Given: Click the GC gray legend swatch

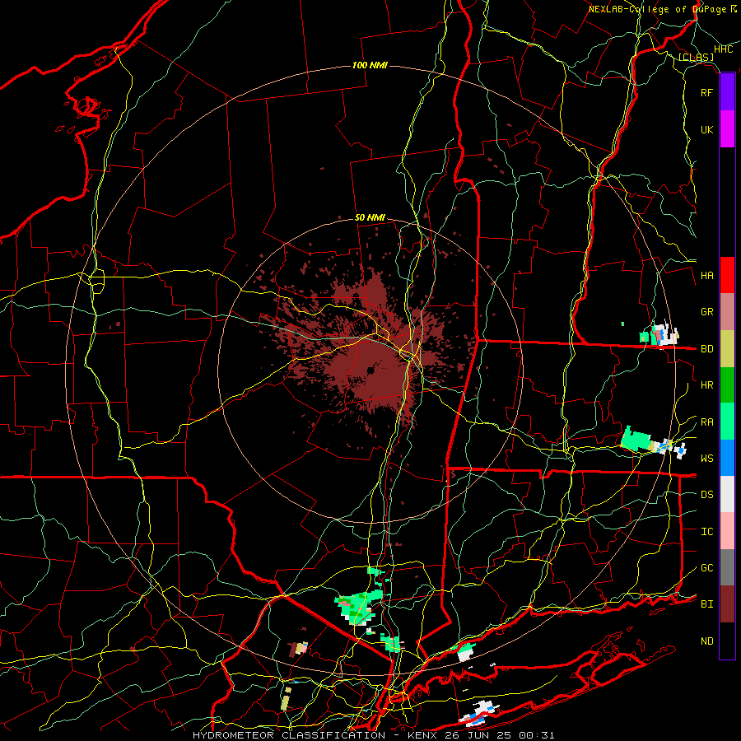Looking at the screenshot, I should click(x=727, y=567).
